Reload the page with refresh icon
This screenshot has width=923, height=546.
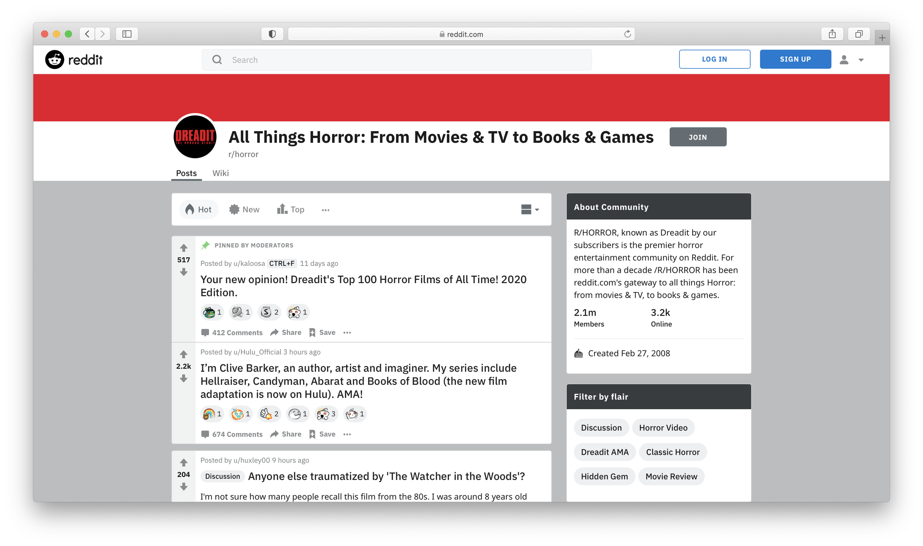[x=627, y=34]
